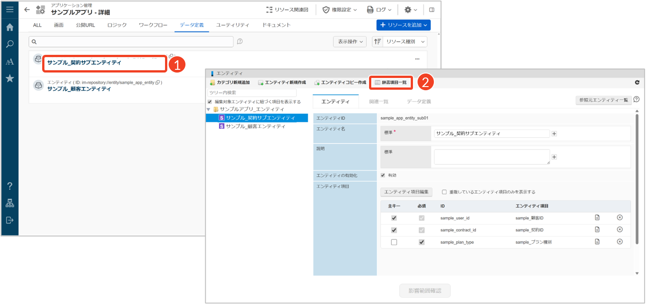Click the refresh icon in entity window
646x305 pixels.
point(637,82)
